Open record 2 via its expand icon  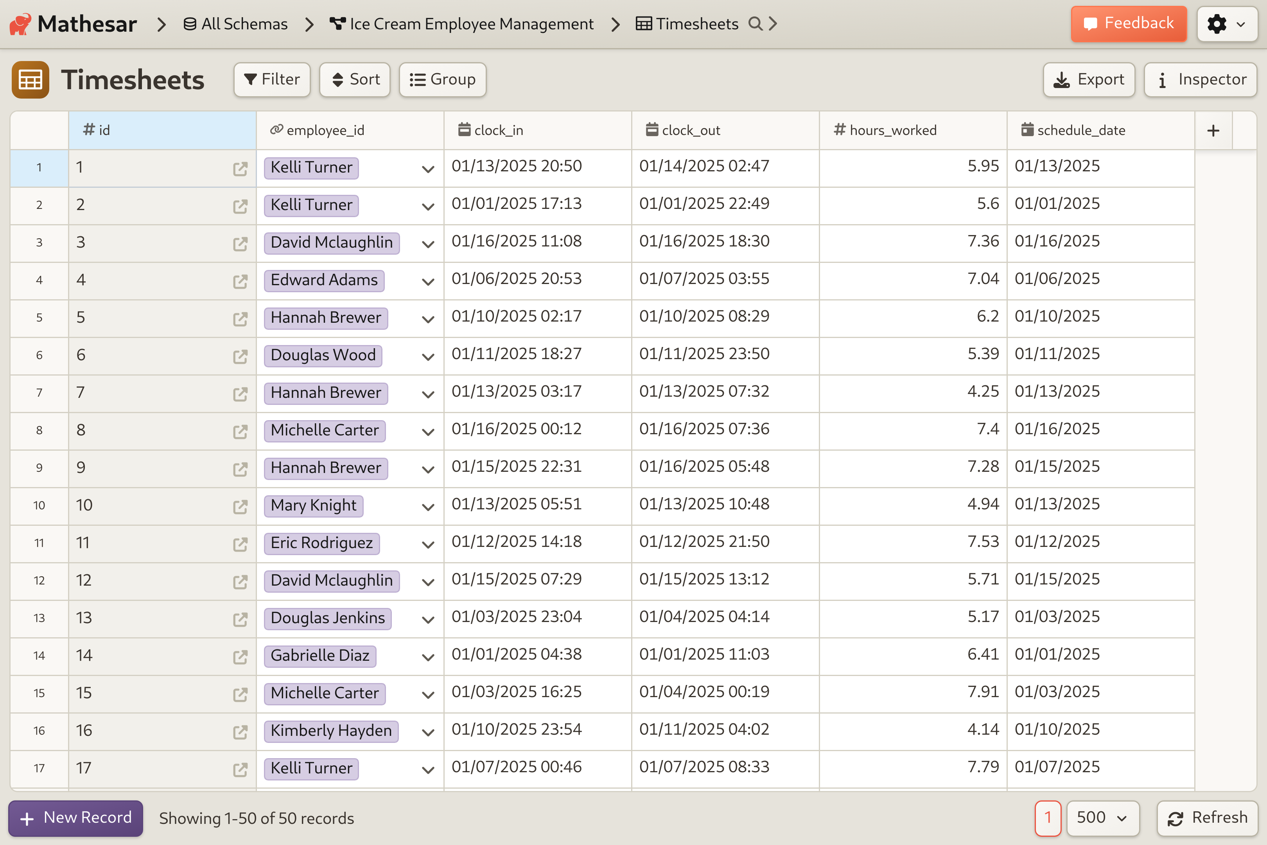[x=240, y=207]
